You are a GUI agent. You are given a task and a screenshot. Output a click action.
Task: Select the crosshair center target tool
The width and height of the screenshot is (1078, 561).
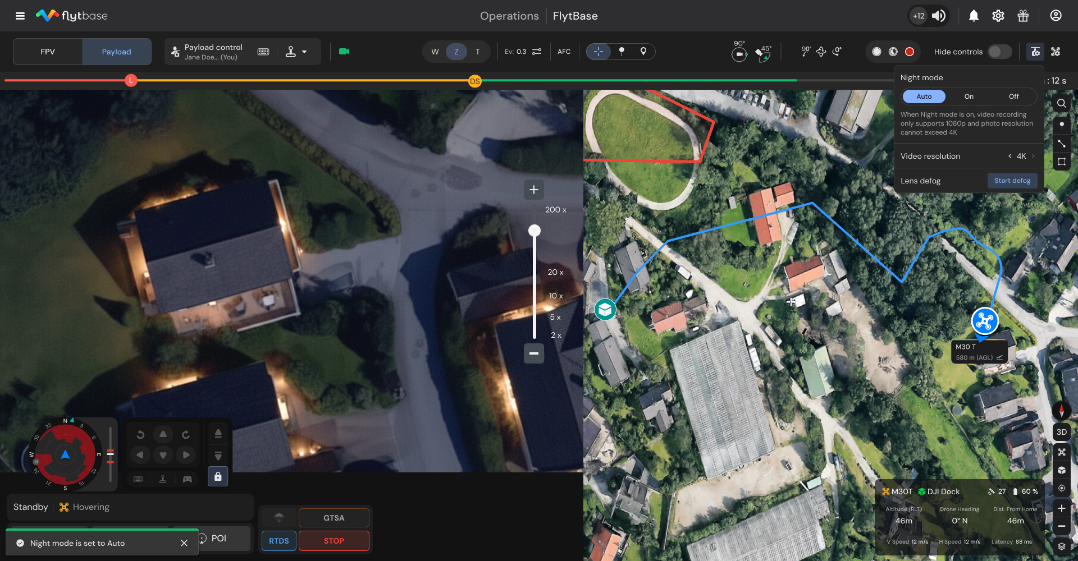coord(599,52)
